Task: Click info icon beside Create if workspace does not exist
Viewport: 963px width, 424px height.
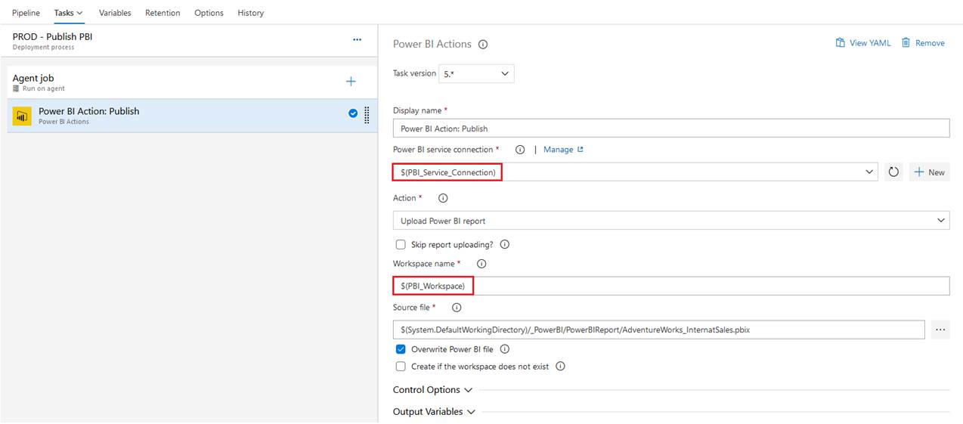Action: click(561, 367)
